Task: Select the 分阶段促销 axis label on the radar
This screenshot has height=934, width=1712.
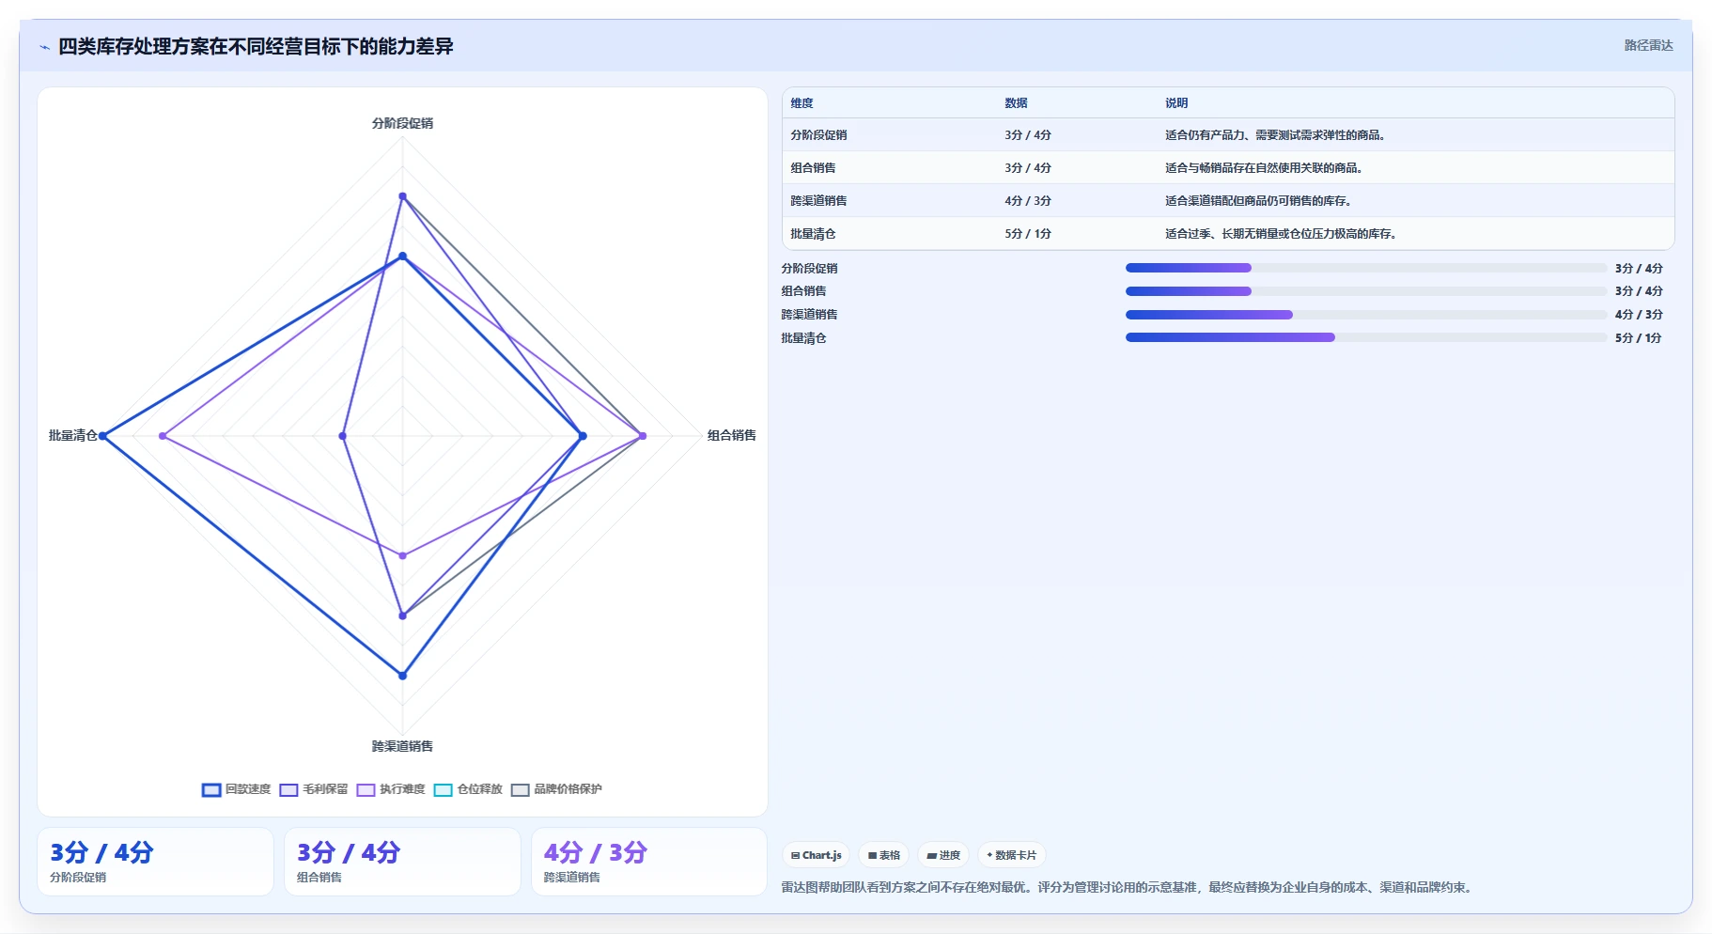Action: point(402,123)
